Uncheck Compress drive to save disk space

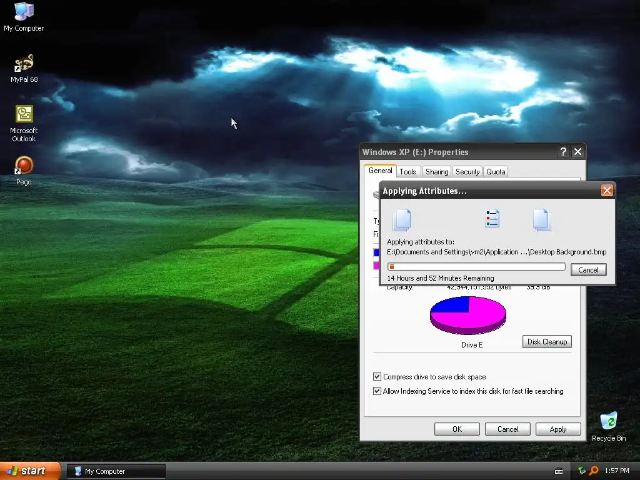click(x=377, y=376)
